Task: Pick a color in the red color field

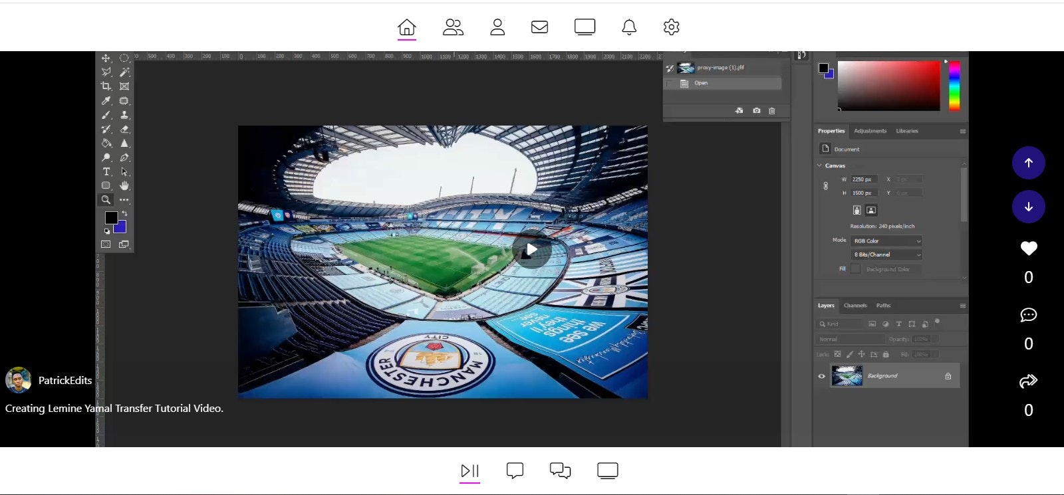Action: click(888, 86)
